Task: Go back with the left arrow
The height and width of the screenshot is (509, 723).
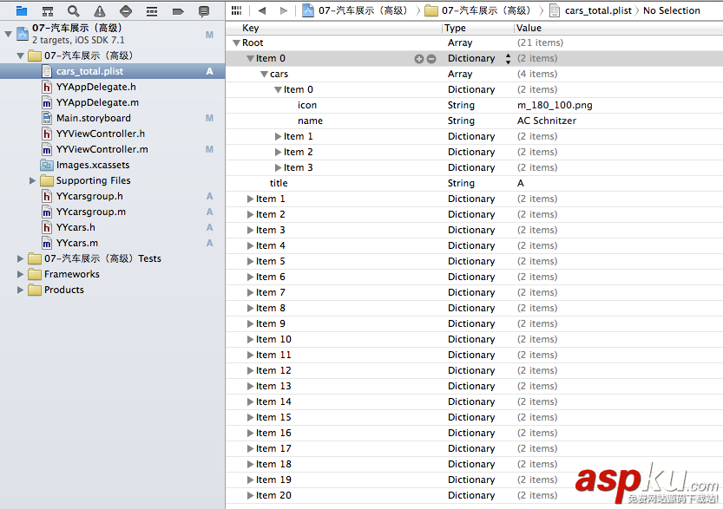Action: tap(262, 10)
